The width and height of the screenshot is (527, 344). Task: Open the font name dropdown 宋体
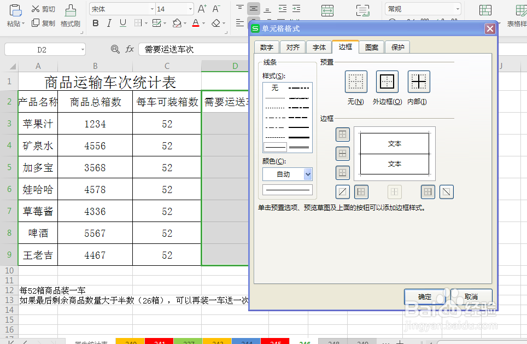pyautogui.click(x=153, y=9)
